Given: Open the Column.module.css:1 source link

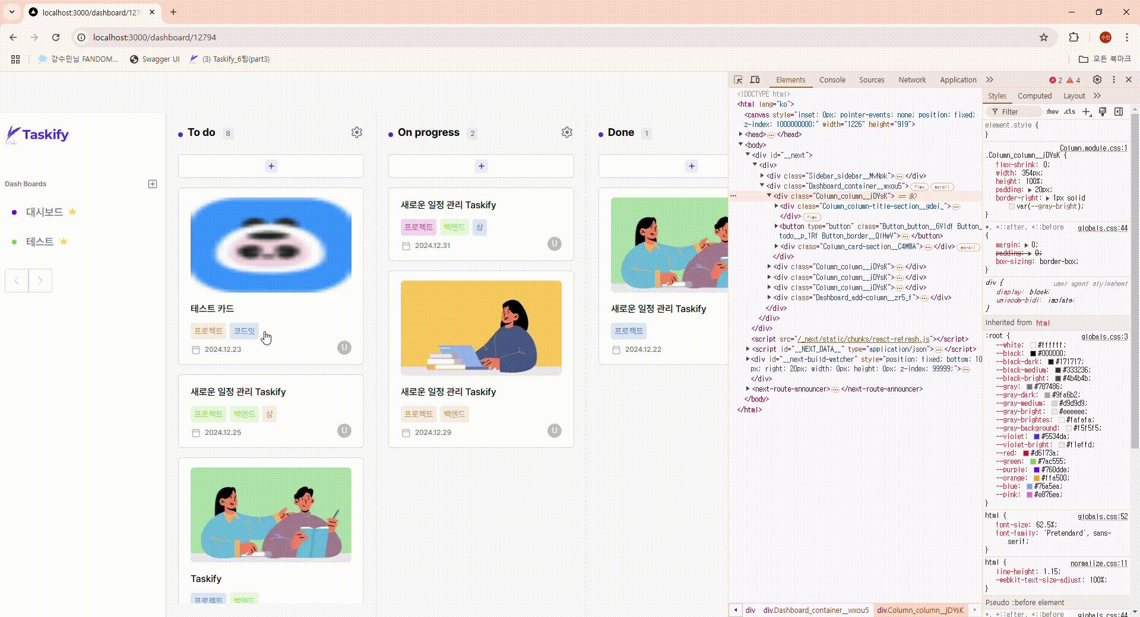Looking at the screenshot, I should [x=1093, y=148].
